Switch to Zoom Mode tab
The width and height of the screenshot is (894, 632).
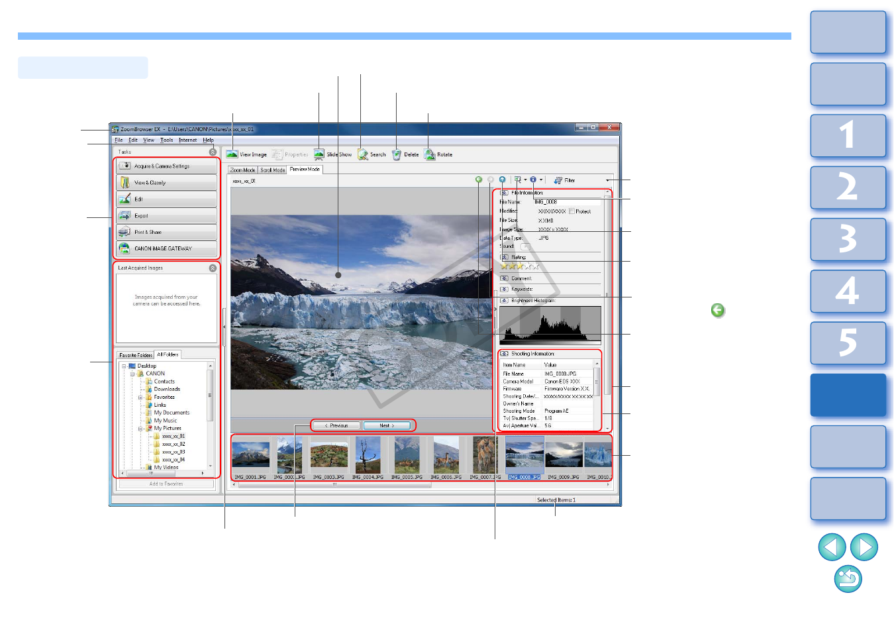242,170
